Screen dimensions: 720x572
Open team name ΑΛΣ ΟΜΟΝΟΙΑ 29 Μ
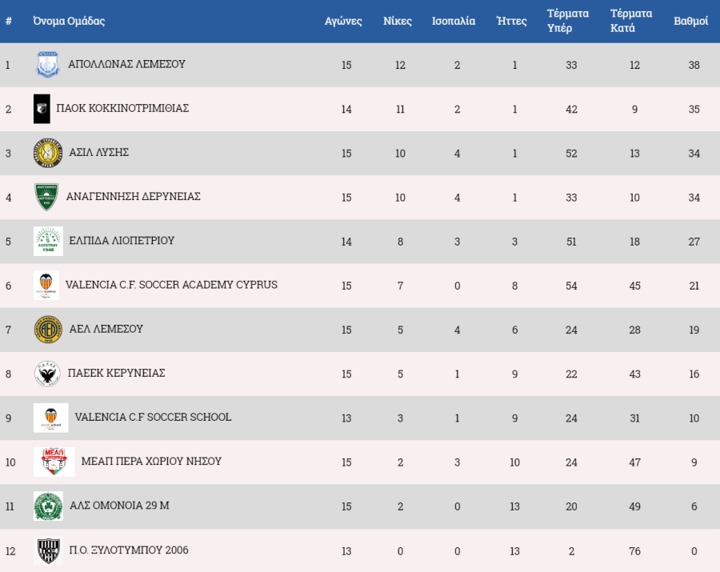coord(119,506)
